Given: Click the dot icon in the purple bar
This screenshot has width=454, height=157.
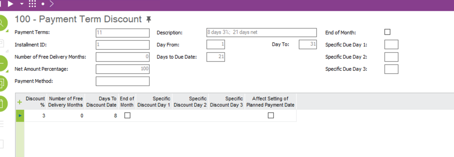Looking at the screenshot, I should pos(43,4).
